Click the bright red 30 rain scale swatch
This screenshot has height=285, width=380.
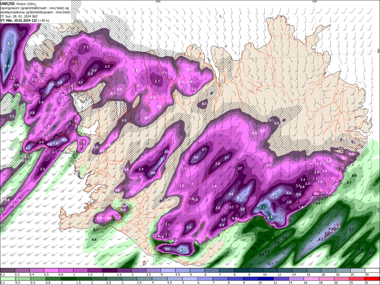(x=372, y=279)
